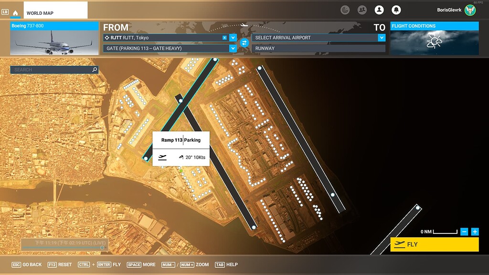
Task: Click into the map search field
Action: tap(54, 70)
